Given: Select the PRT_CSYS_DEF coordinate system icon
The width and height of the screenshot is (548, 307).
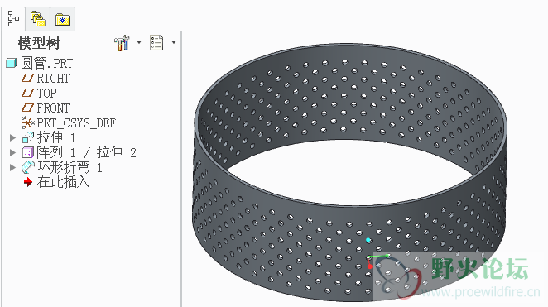Looking at the screenshot, I should 27,123.
